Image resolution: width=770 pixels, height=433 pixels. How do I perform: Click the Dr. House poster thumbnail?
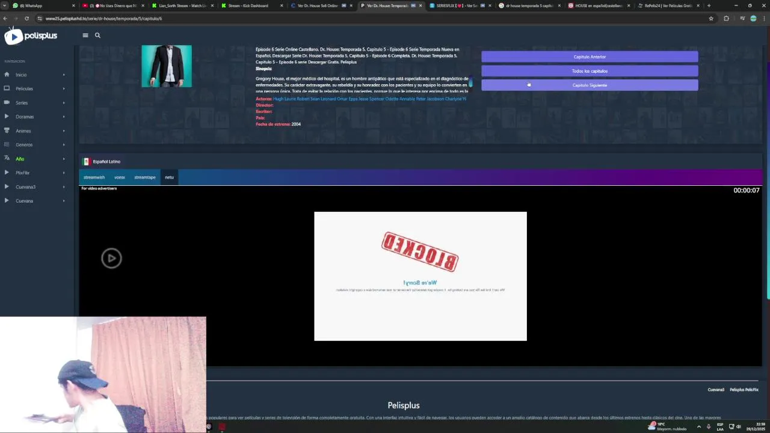167,66
